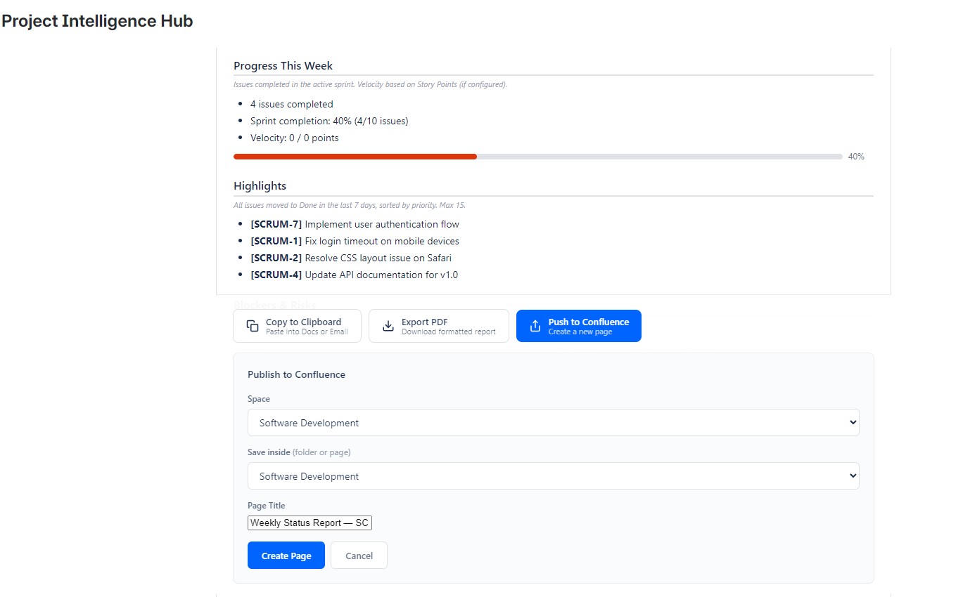Image resolution: width=963 pixels, height=597 pixels.
Task: Open the SCRUM-2 Safari CSS issue item
Action: click(351, 258)
